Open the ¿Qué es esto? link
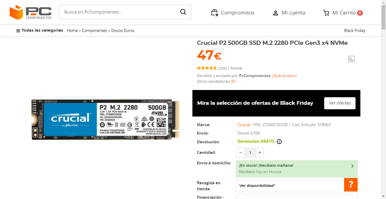 (284, 76)
